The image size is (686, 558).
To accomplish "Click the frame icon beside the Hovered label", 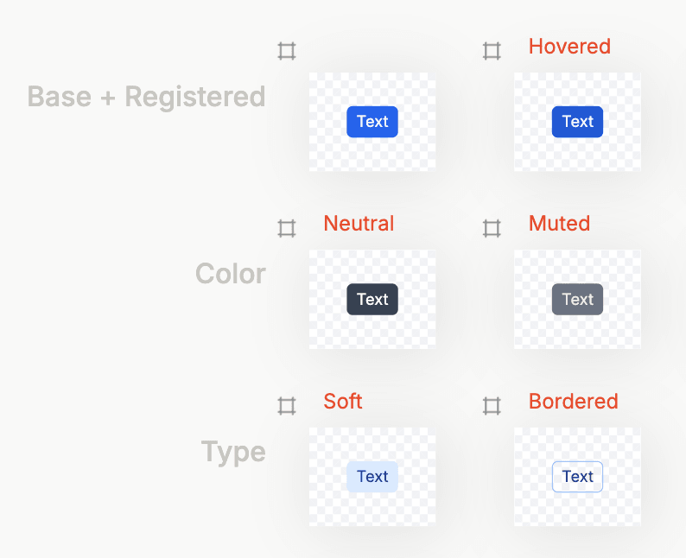I will pyautogui.click(x=492, y=51).
